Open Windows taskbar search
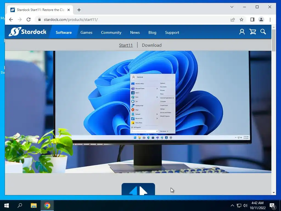This screenshot has width=281, height=211. [20, 206]
